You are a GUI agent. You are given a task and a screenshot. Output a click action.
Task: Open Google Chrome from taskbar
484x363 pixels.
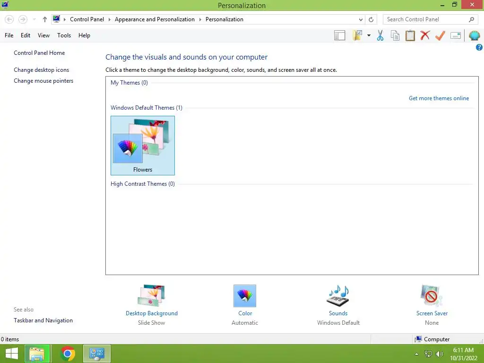click(68, 354)
